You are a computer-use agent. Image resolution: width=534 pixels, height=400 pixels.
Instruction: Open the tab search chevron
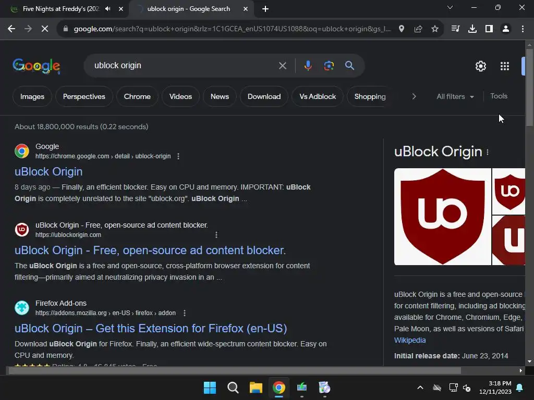(450, 7)
